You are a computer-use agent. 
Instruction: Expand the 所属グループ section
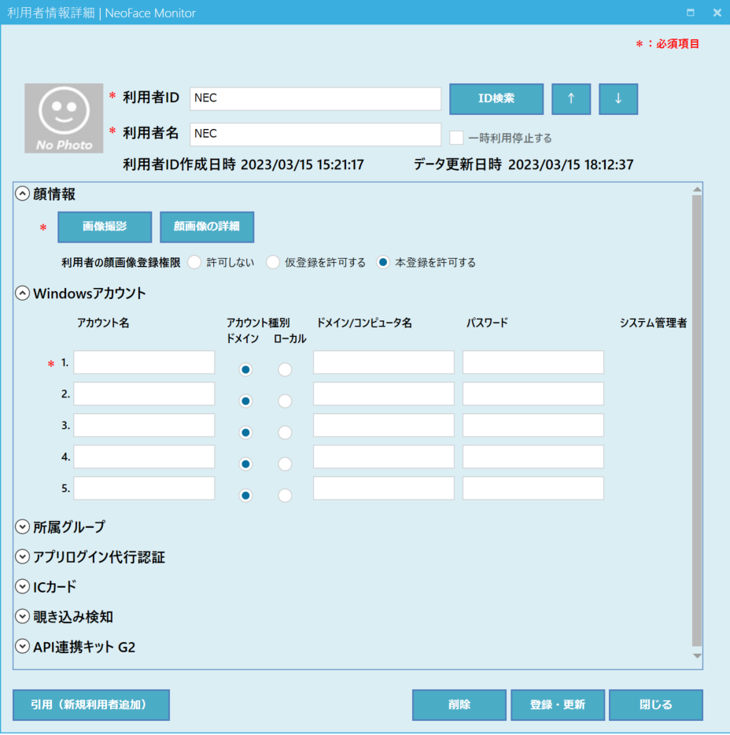click(x=22, y=527)
